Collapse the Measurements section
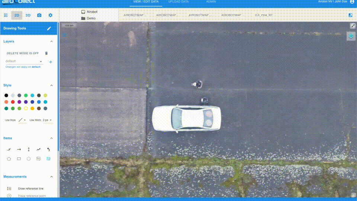Screen dimensions: 357x201 [51, 176]
